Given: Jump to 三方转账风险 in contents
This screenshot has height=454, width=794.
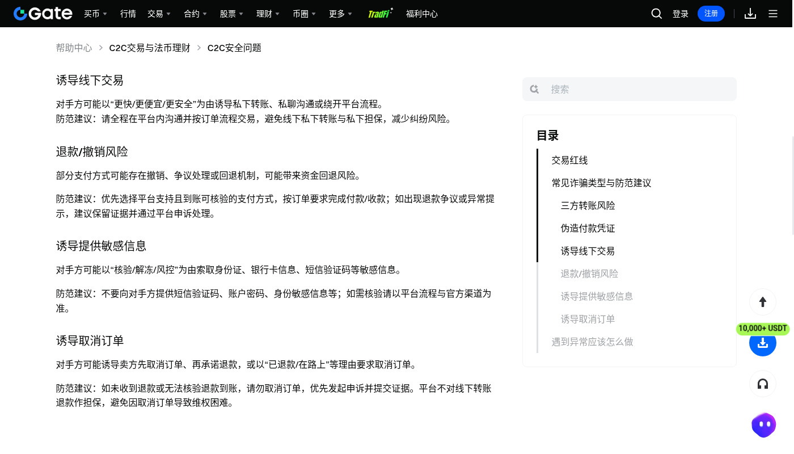Looking at the screenshot, I should 588,205.
